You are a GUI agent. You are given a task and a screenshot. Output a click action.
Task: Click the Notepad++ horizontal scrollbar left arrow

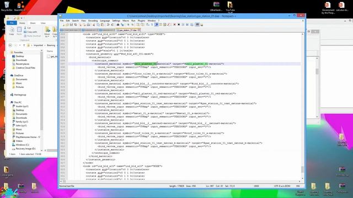pyautogui.click(x=61, y=181)
